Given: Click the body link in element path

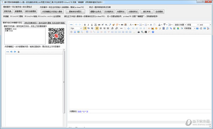Looking at the screenshot, I should coord(80,112).
